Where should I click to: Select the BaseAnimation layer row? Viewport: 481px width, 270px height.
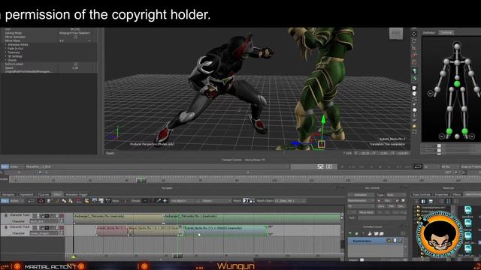tap(376, 241)
